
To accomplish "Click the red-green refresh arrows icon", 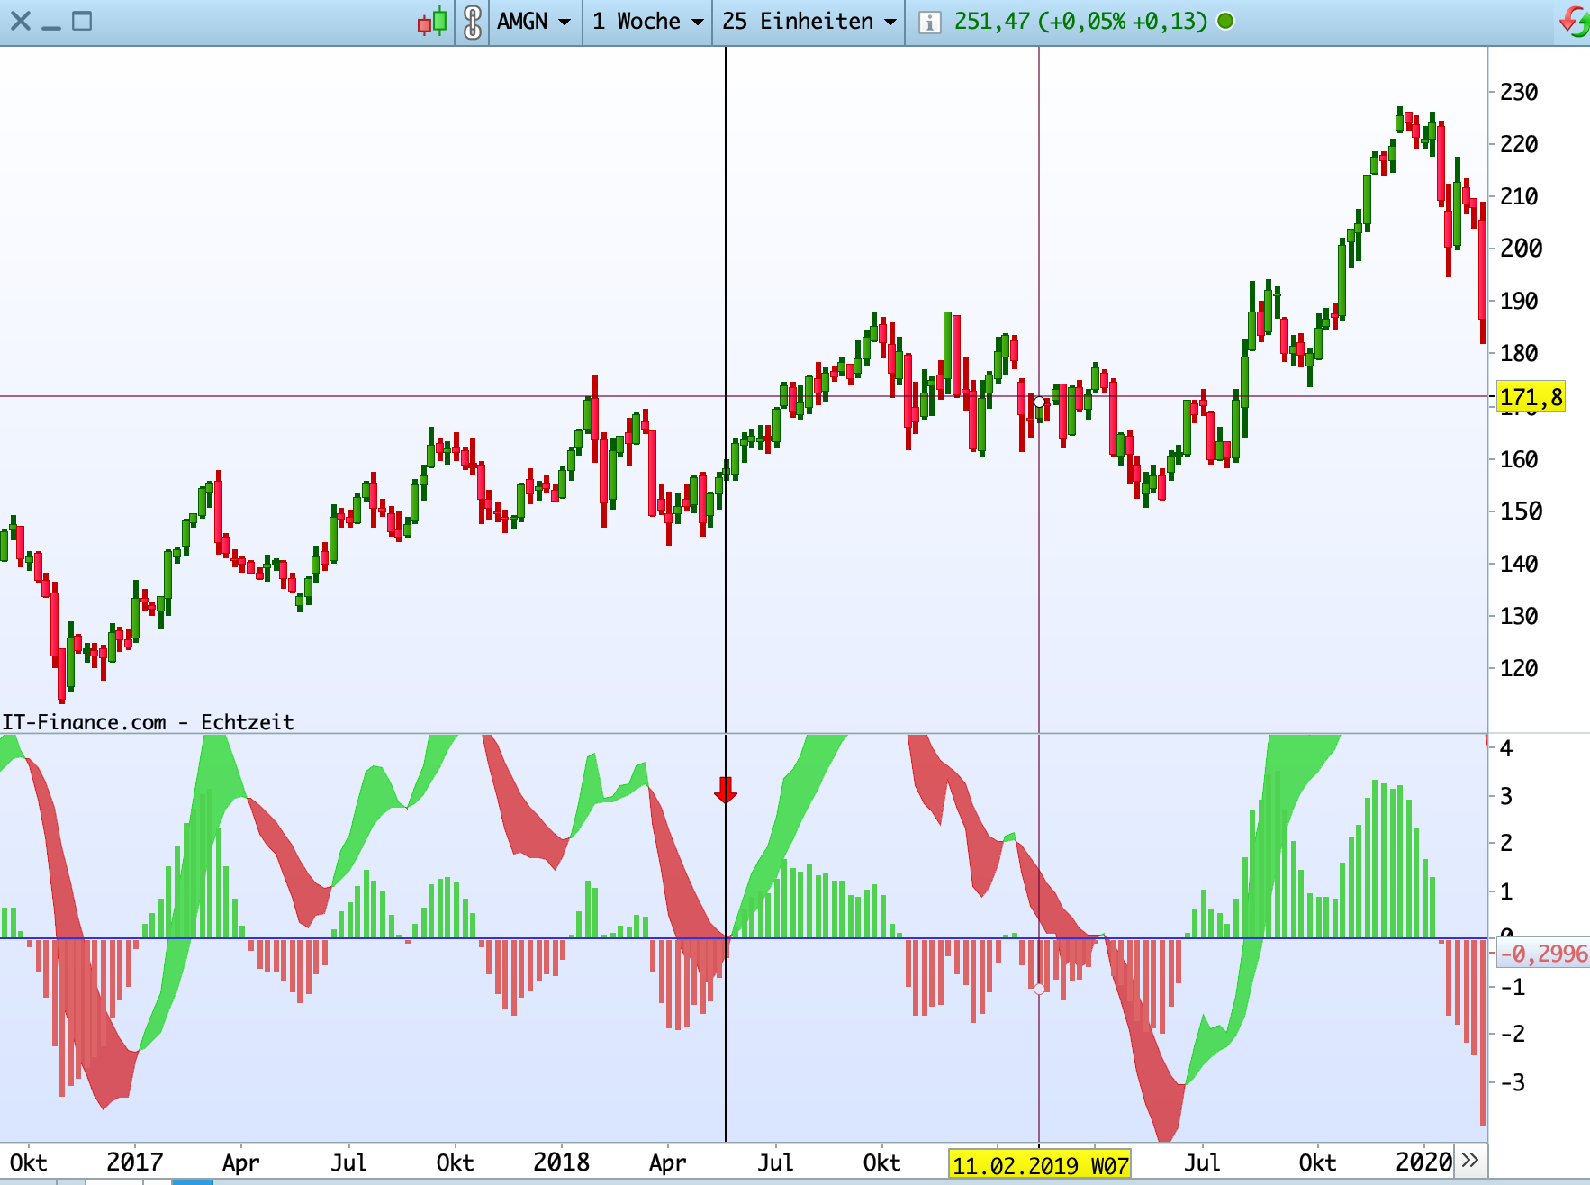I will (x=1576, y=21).
